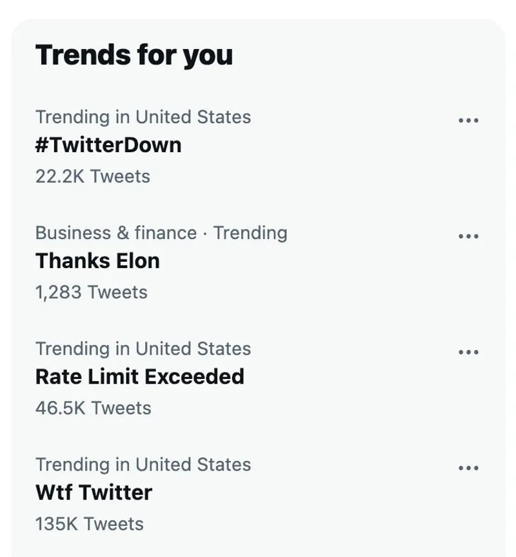This screenshot has width=516, height=557.
Task: Click the 46.5K Tweets count
Action: pyautogui.click(x=94, y=408)
